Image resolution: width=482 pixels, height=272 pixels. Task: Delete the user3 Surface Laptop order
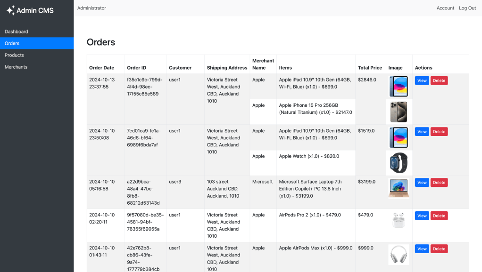pyautogui.click(x=439, y=183)
